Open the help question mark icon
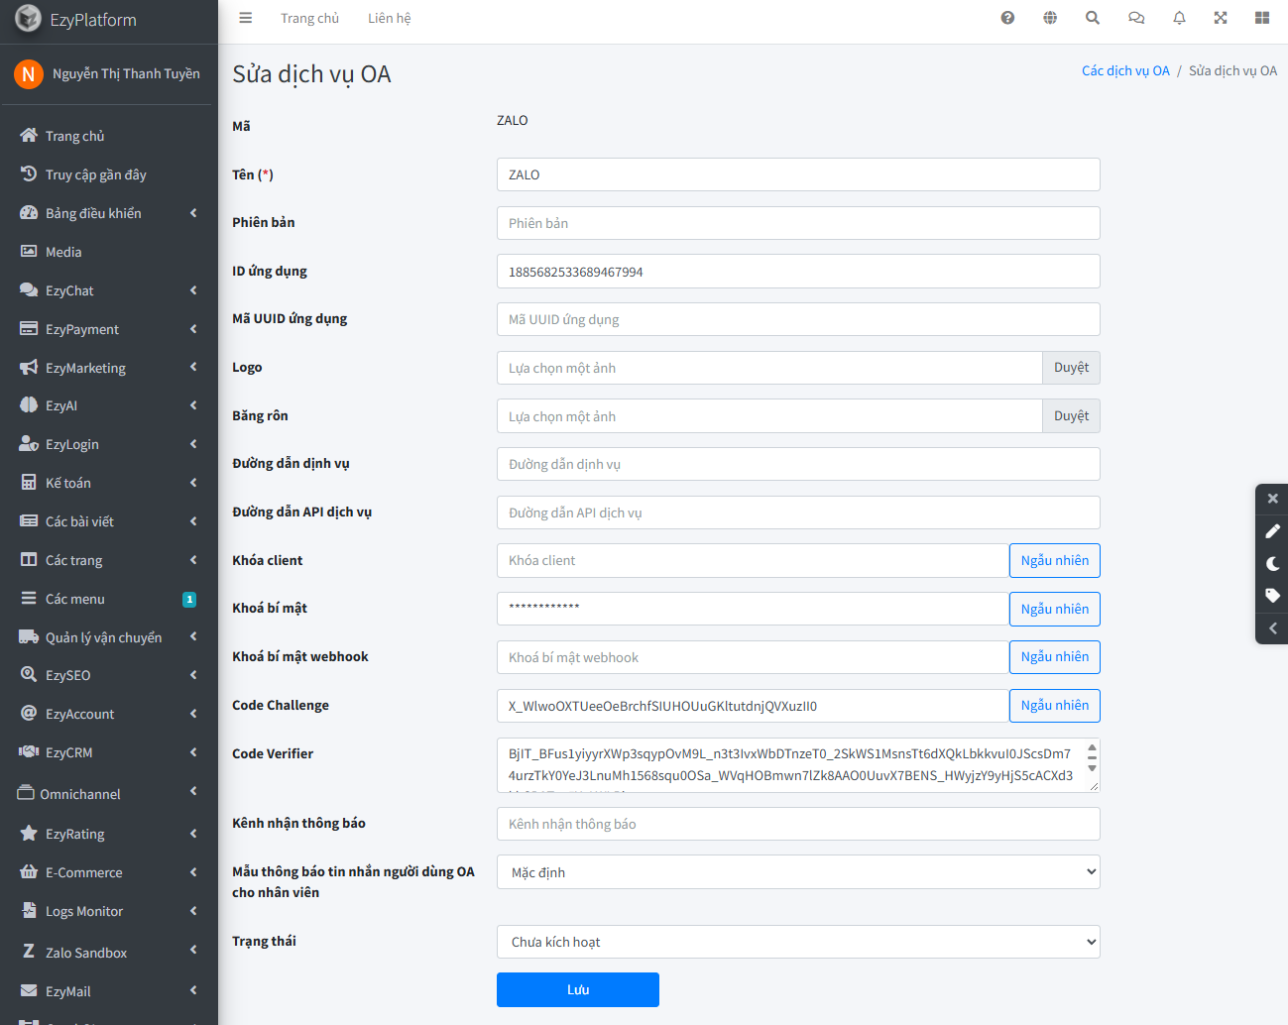Viewport: 1288px width, 1025px height. point(1007,18)
